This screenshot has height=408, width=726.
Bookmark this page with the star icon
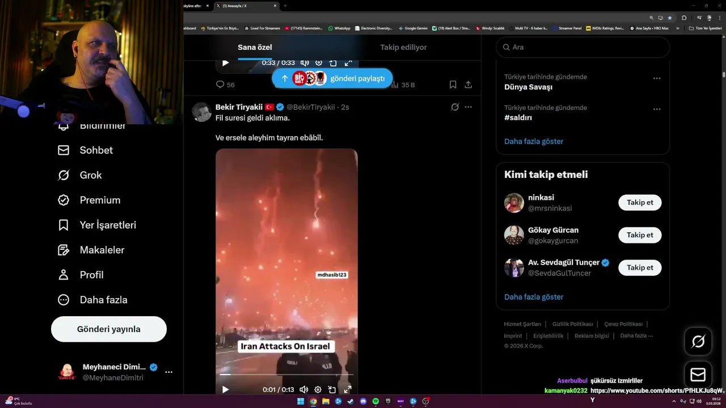(669, 18)
